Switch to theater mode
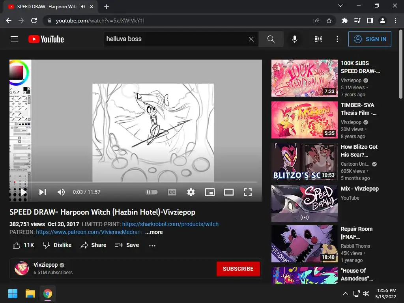Screen dimensions: 404x303 pos(228,192)
